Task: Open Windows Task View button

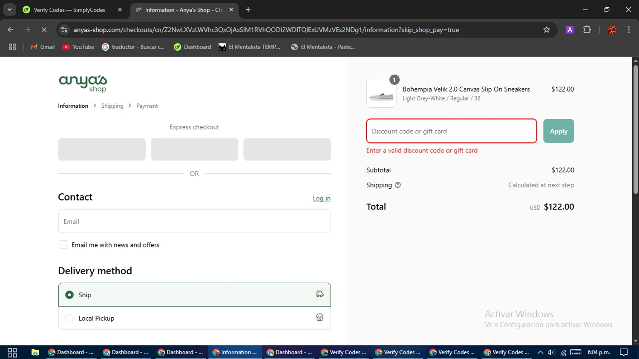Action: (12, 352)
